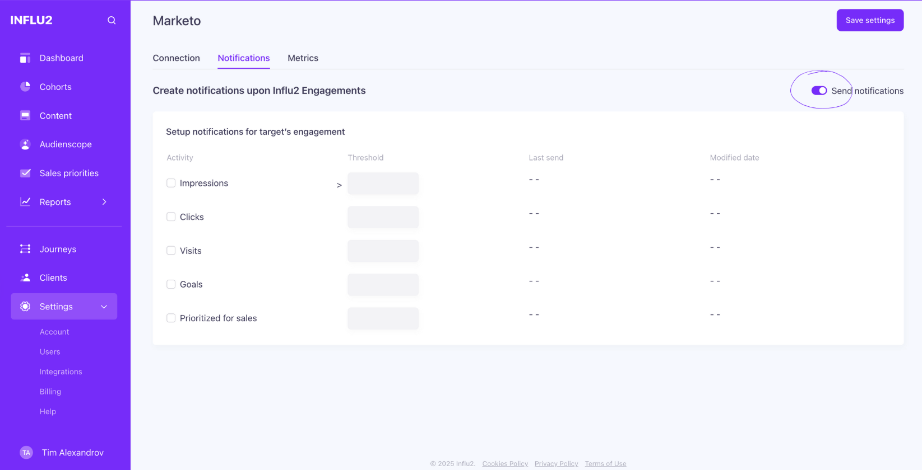Click the Threshold column header
Image resolution: width=922 pixels, height=470 pixels.
point(365,158)
